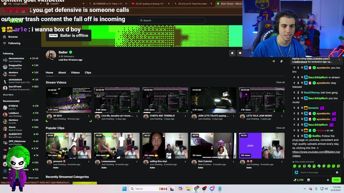Open the purple 150 views clip thumbnail

[x=262, y=146]
